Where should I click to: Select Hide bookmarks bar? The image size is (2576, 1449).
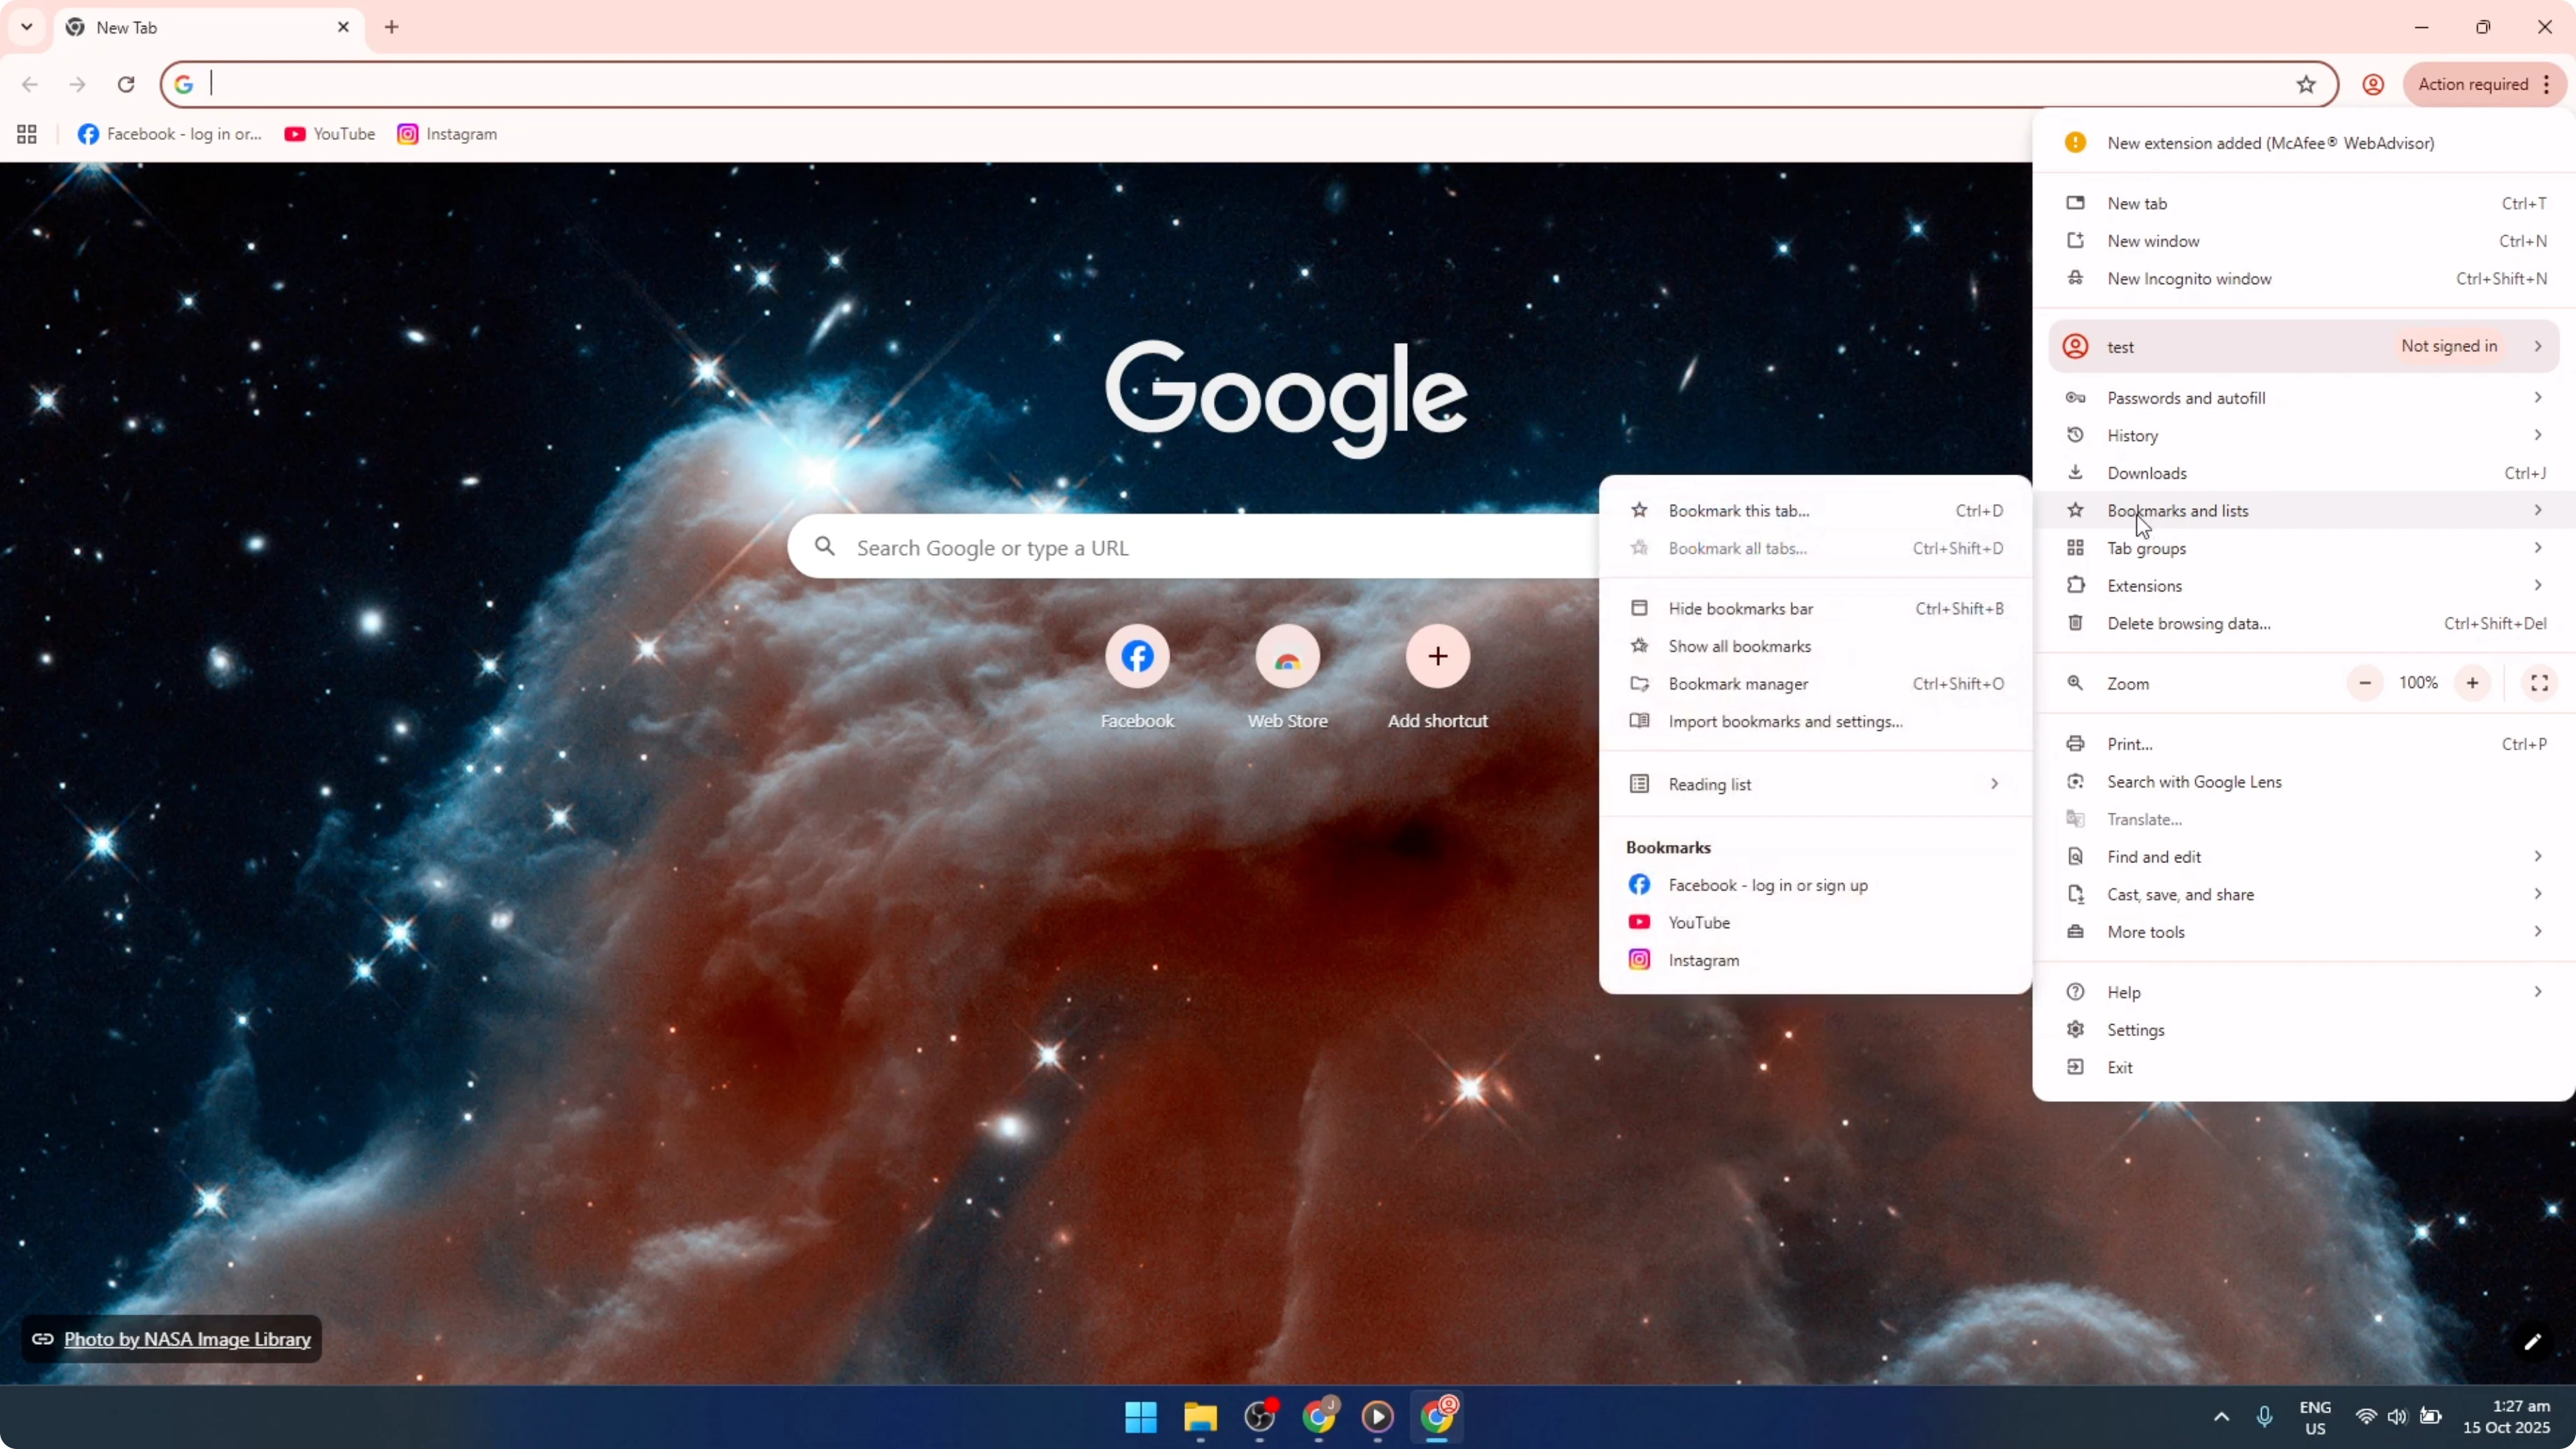tap(1740, 608)
